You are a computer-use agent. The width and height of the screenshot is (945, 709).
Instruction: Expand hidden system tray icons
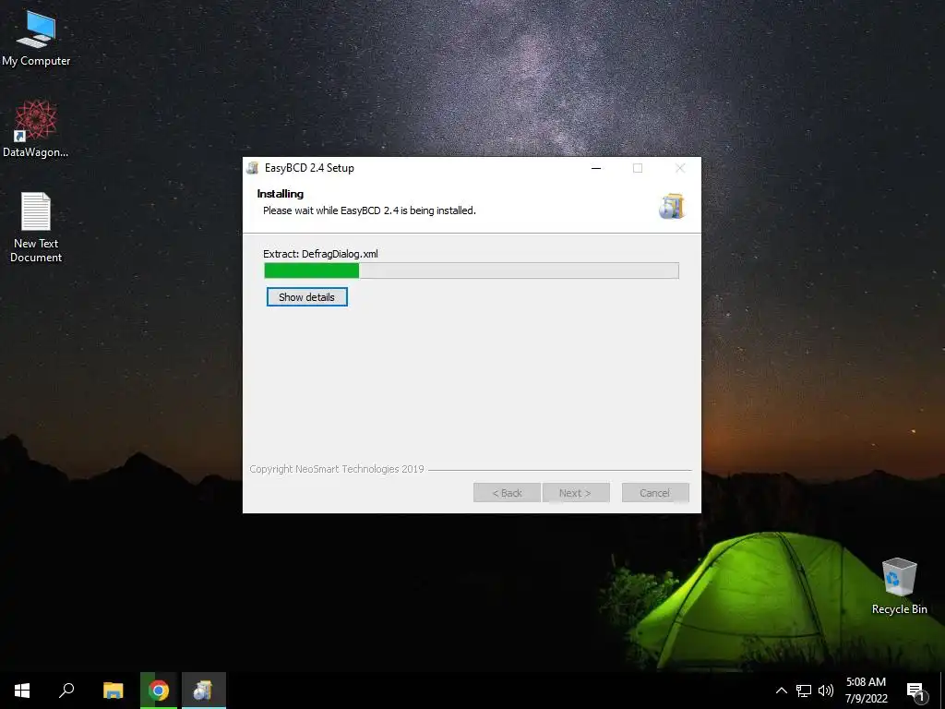[x=781, y=691]
